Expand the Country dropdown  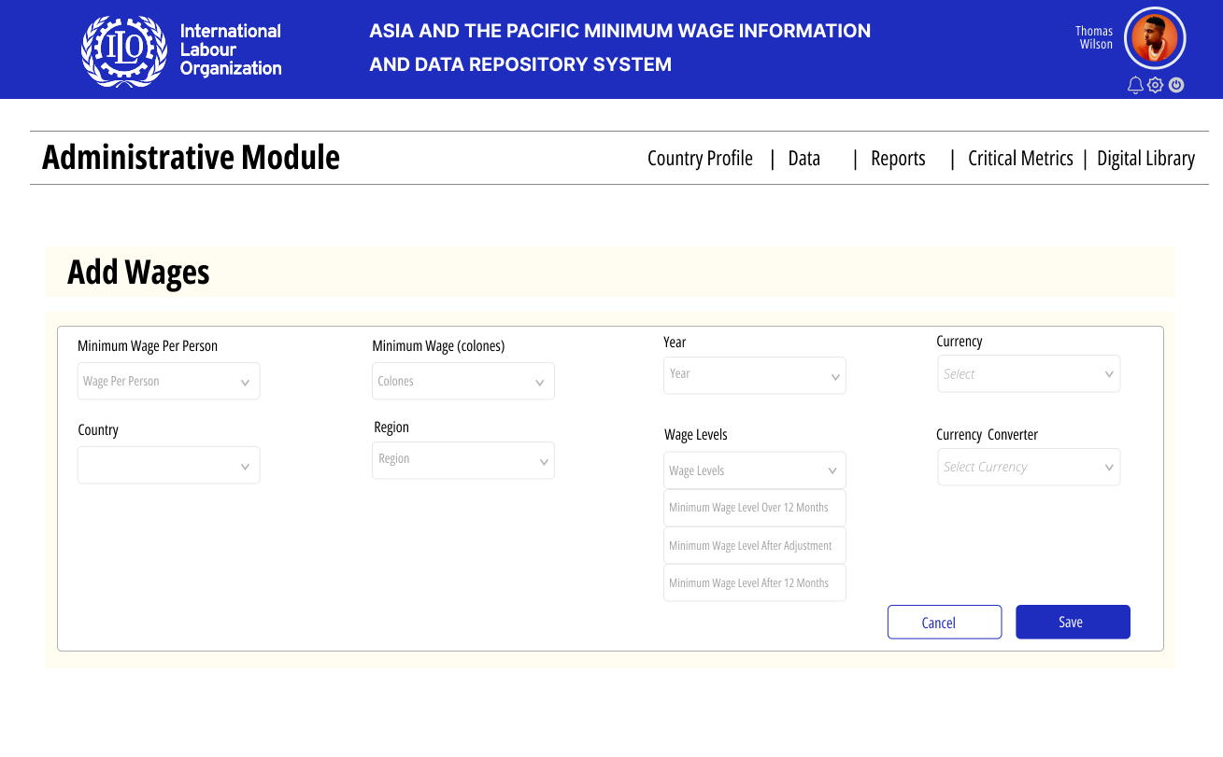168,466
